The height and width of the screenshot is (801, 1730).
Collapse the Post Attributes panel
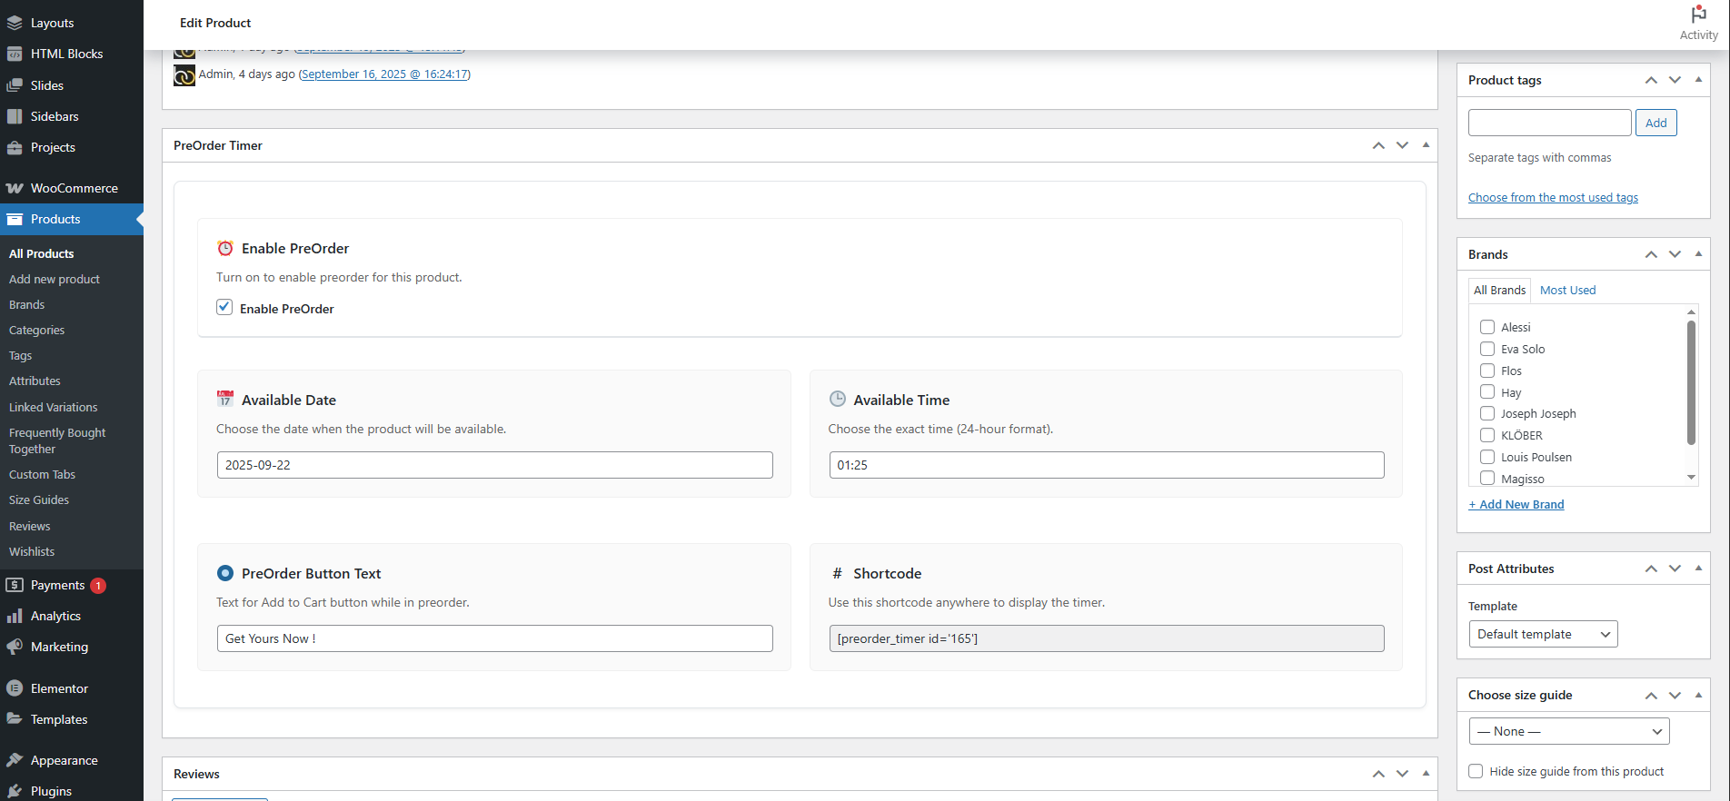coord(1698,569)
